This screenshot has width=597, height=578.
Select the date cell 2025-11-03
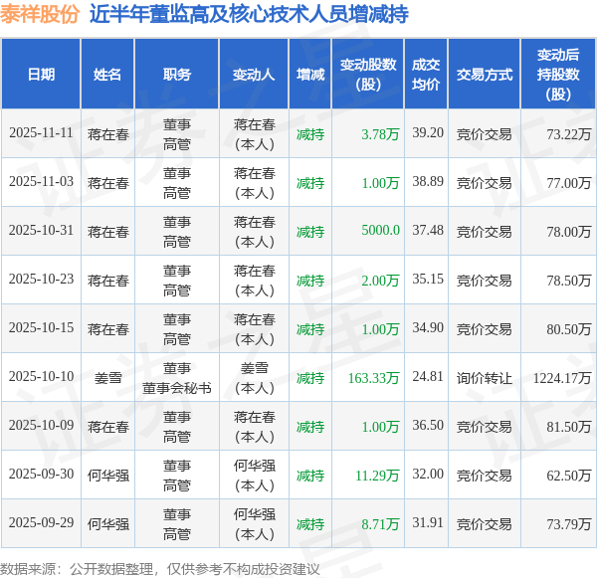[41, 182]
